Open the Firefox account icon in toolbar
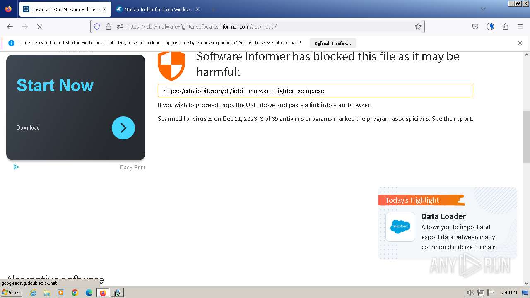Viewport: 530px width, 298px height. click(x=490, y=26)
